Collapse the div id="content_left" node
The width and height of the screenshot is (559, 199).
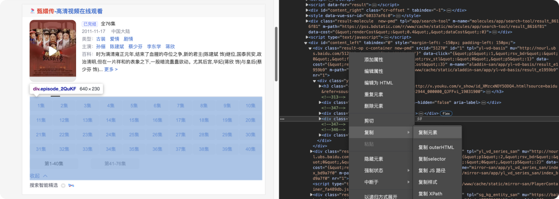(x=305, y=43)
